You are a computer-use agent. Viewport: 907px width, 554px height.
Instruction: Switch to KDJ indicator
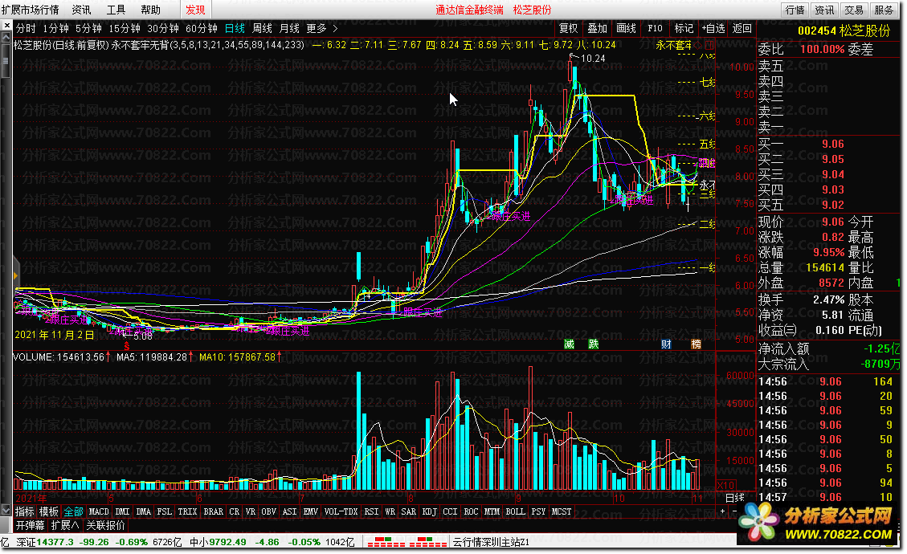pyautogui.click(x=429, y=511)
